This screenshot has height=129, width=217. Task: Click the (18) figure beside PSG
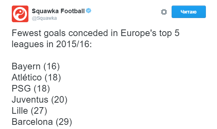pos(42,88)
